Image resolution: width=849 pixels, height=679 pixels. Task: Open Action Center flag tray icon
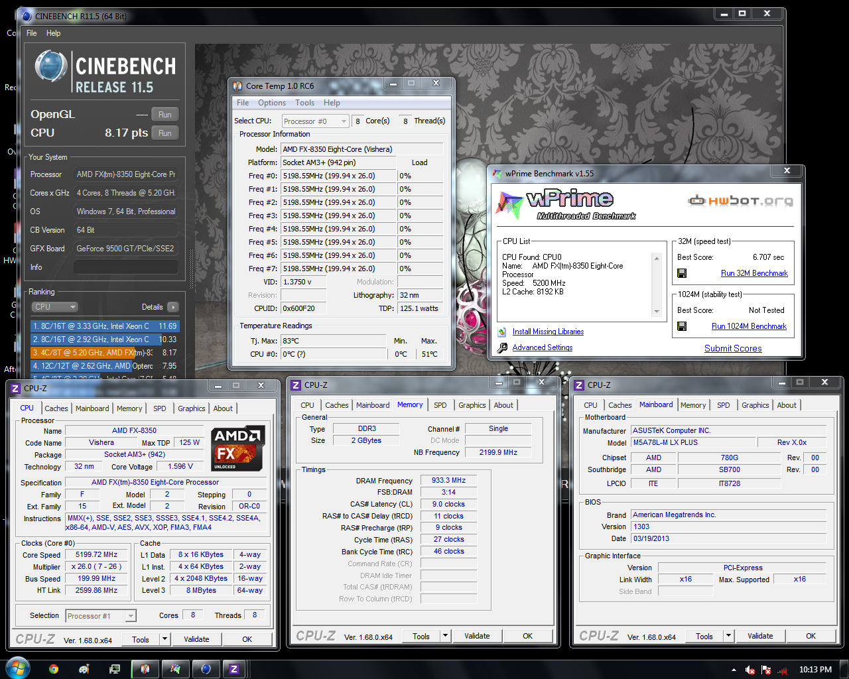(x=766, y=670)
